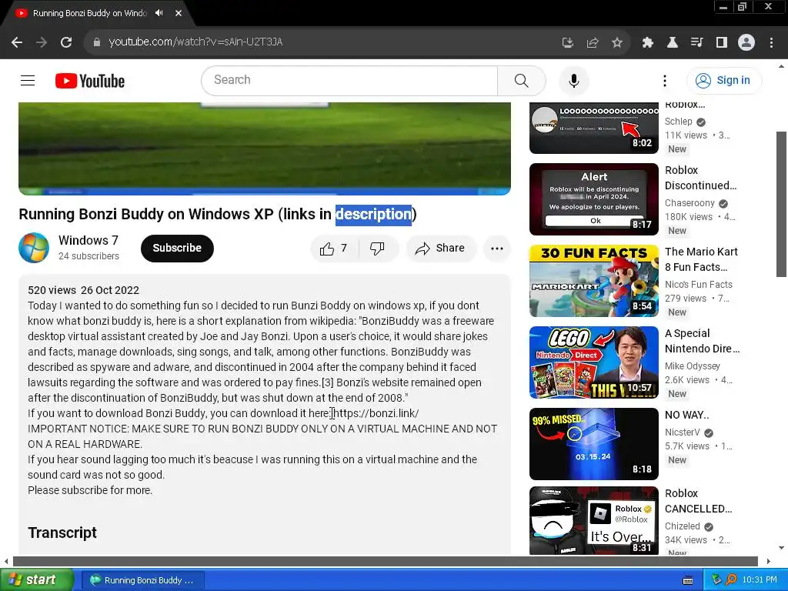
Task: Click the '520 views 26 Oct 2022' text
Action: tap(83, 290)
